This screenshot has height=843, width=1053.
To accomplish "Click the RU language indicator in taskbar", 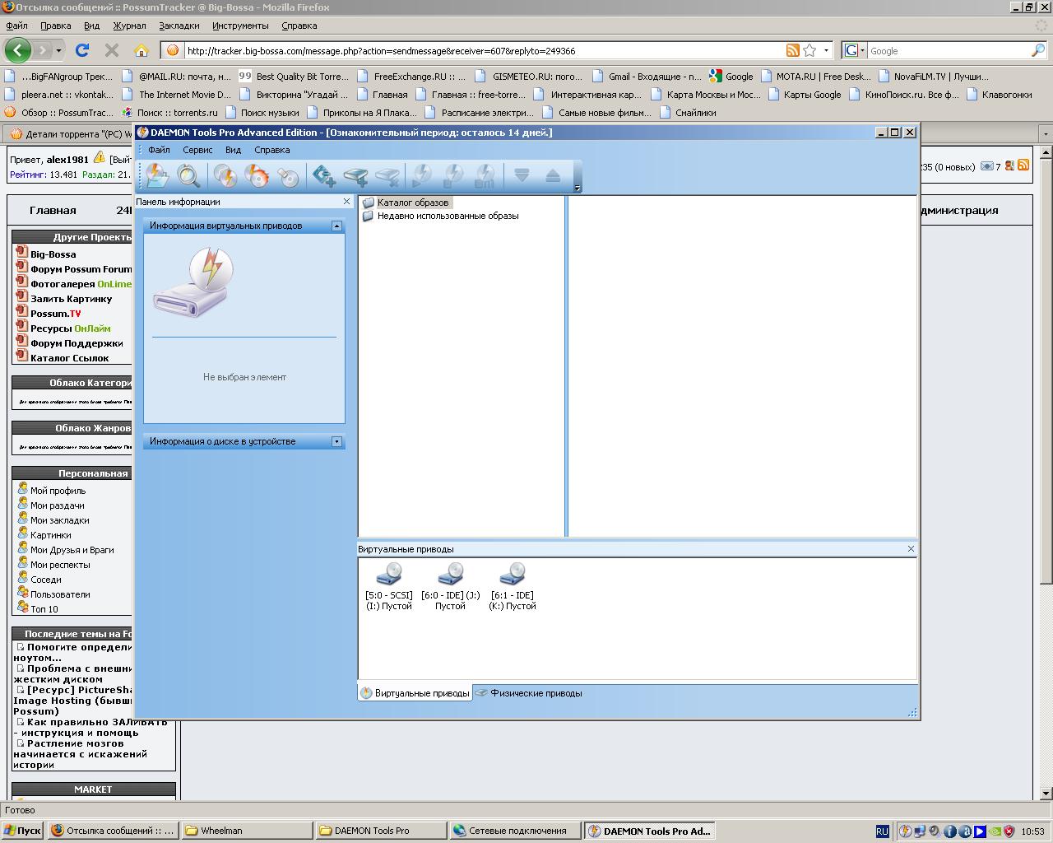I will pyautogui.click(x=882, y=831).
